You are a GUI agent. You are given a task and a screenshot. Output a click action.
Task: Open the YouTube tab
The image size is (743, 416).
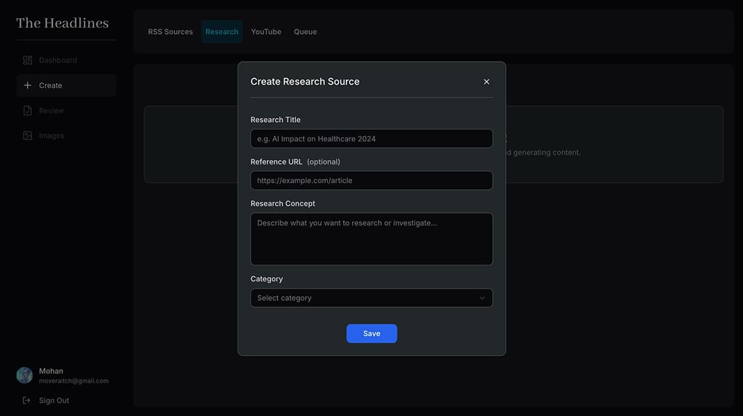tap(266, 32)
